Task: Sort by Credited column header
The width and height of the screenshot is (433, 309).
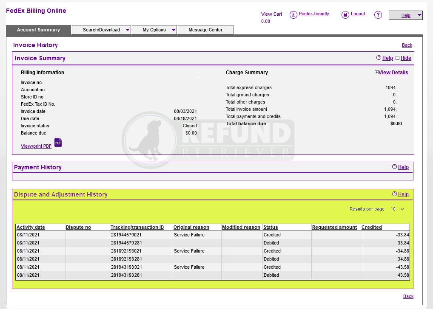Action: [372, 227]
